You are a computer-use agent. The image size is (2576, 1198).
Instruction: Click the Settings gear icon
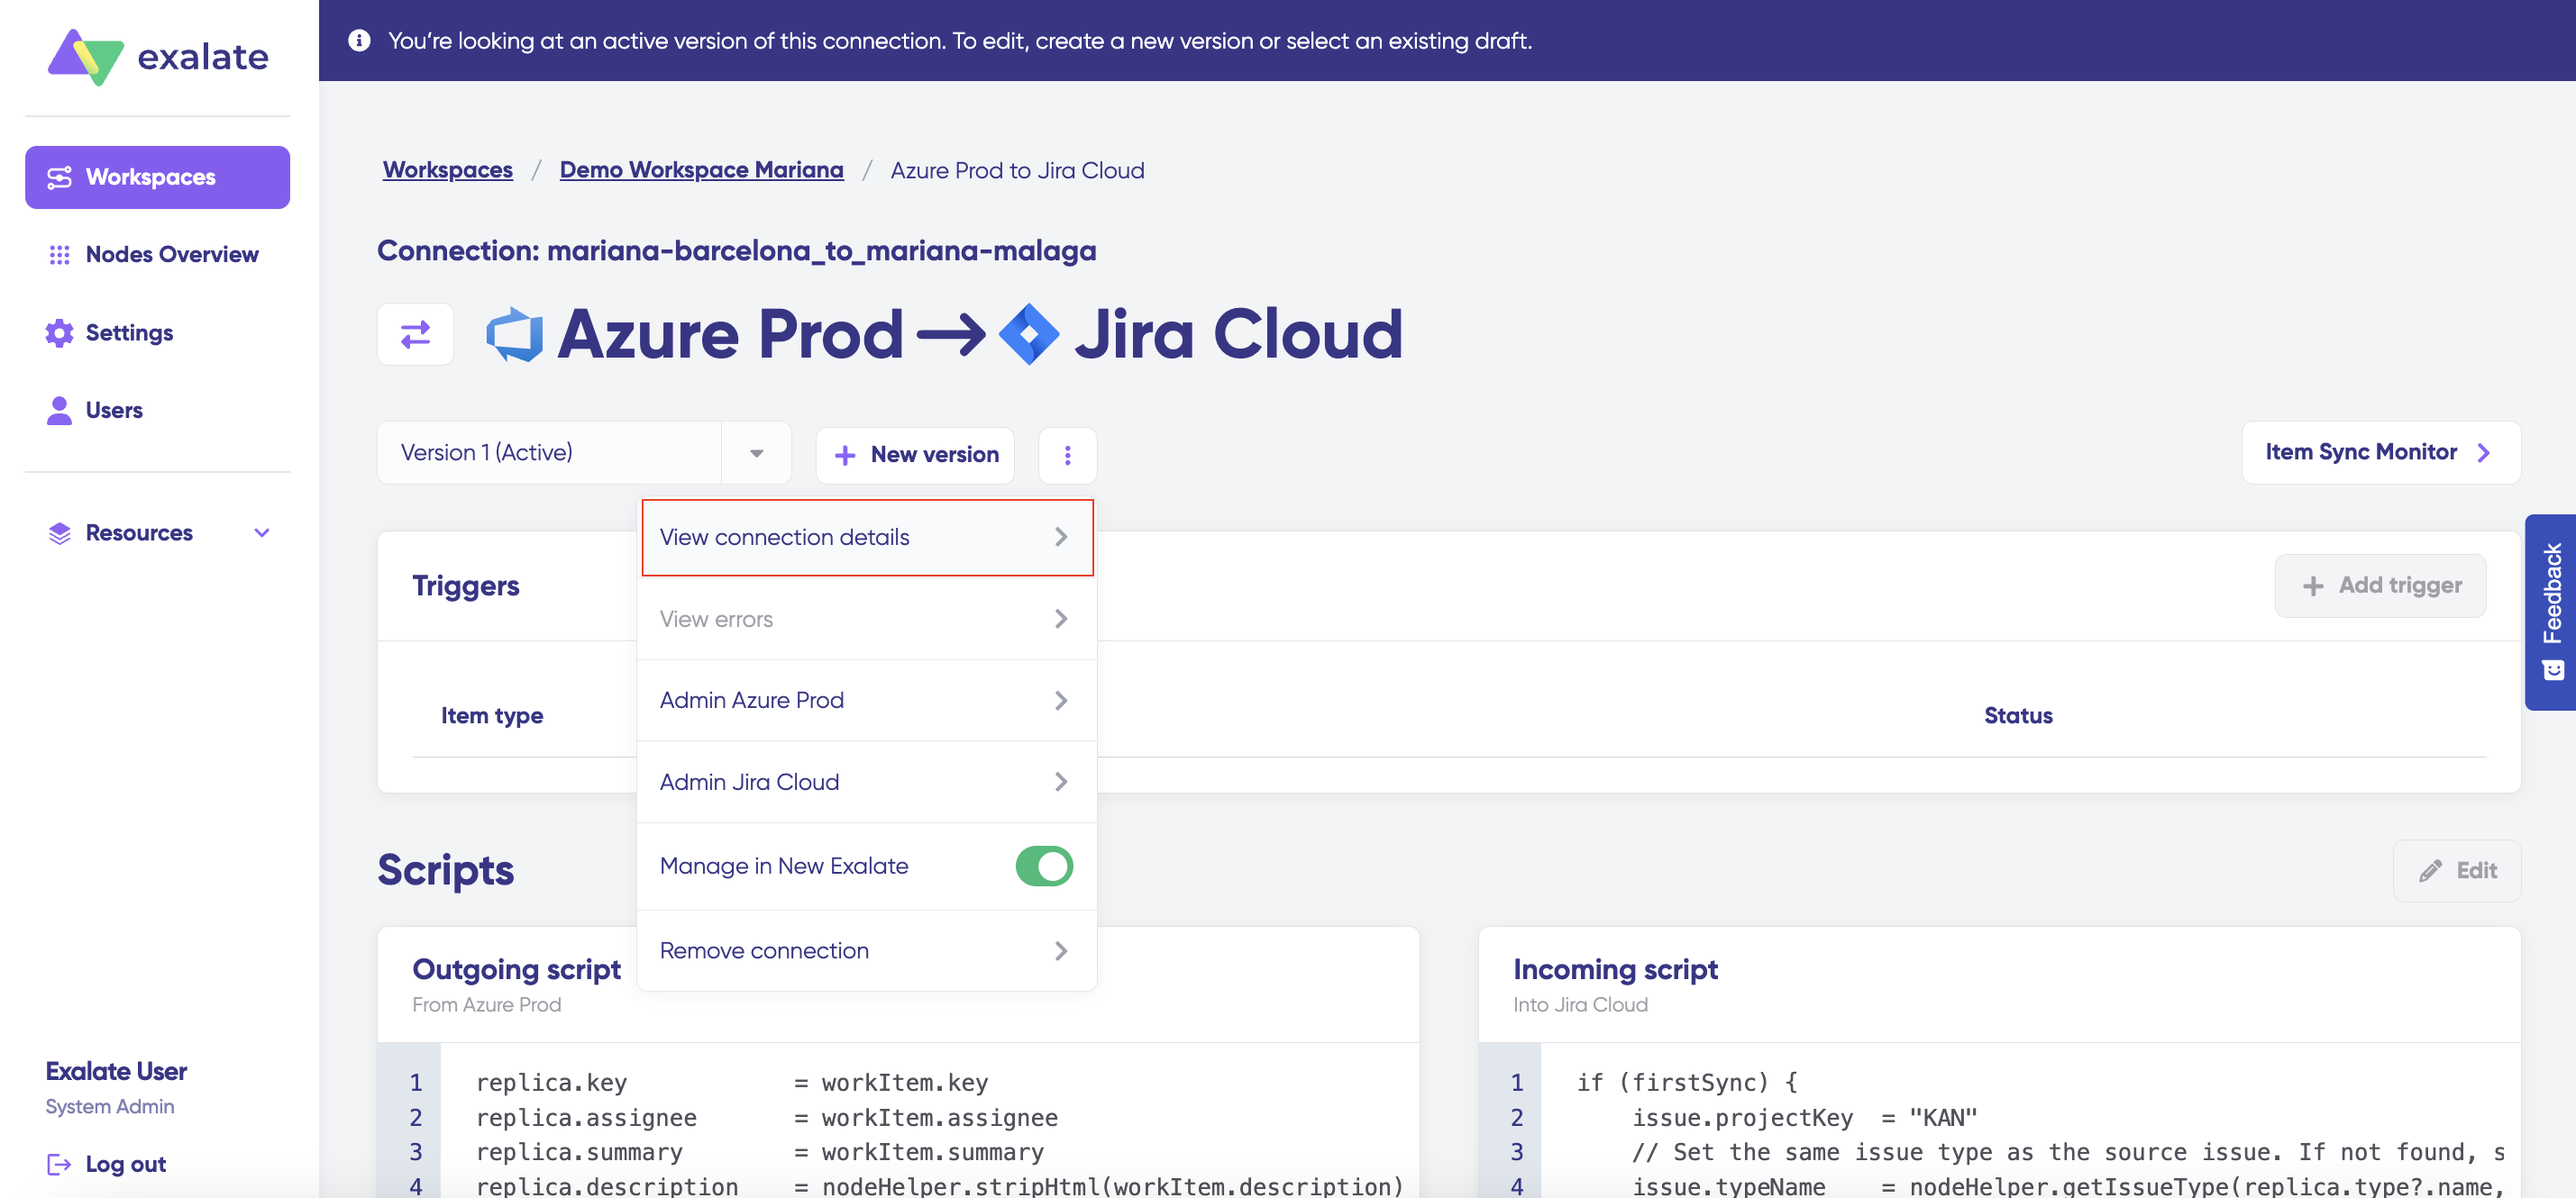59,332
